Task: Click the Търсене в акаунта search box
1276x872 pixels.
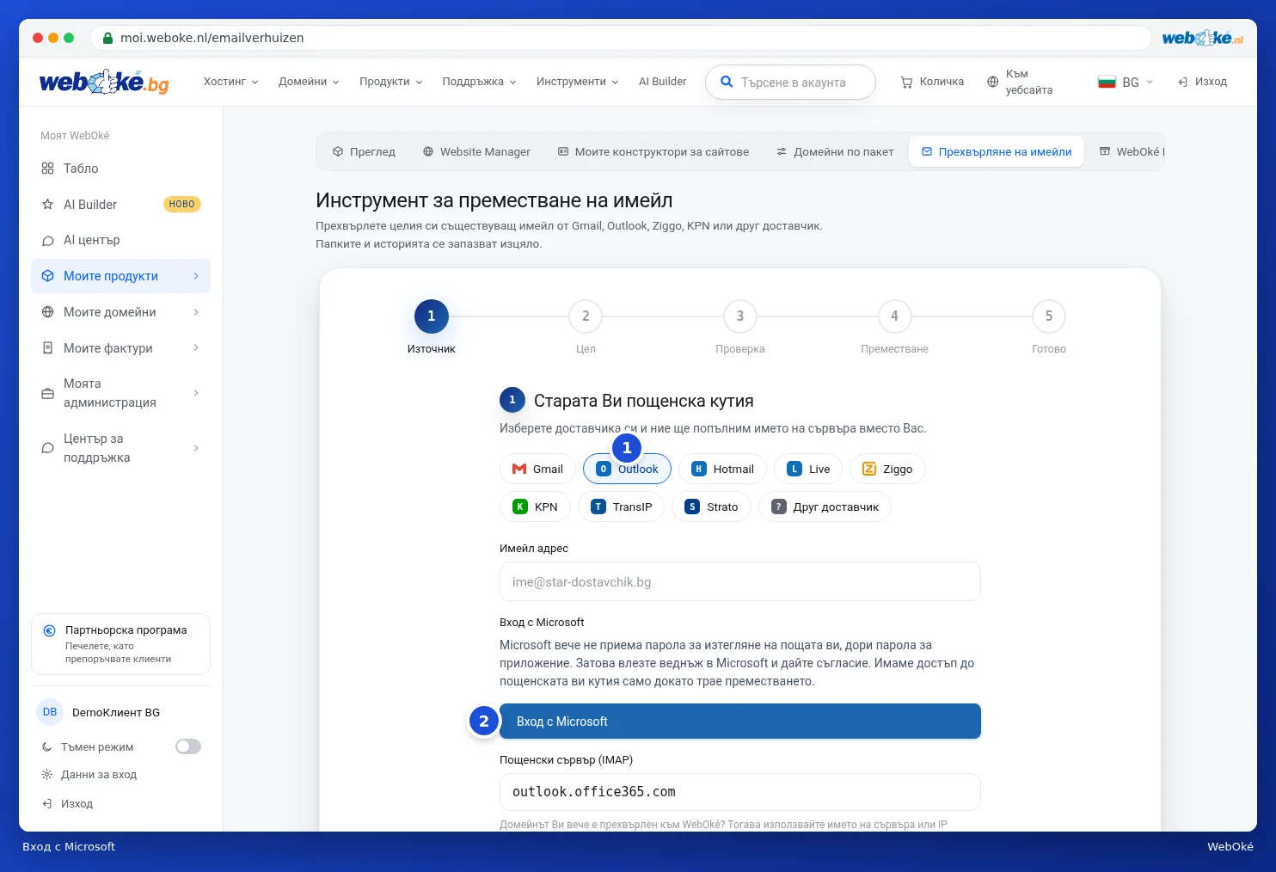Action: (x=790, y=83)
